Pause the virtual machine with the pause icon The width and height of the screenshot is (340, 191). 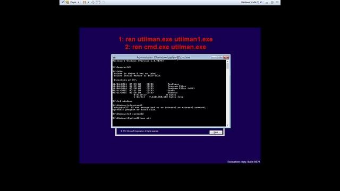coord(84,2)
